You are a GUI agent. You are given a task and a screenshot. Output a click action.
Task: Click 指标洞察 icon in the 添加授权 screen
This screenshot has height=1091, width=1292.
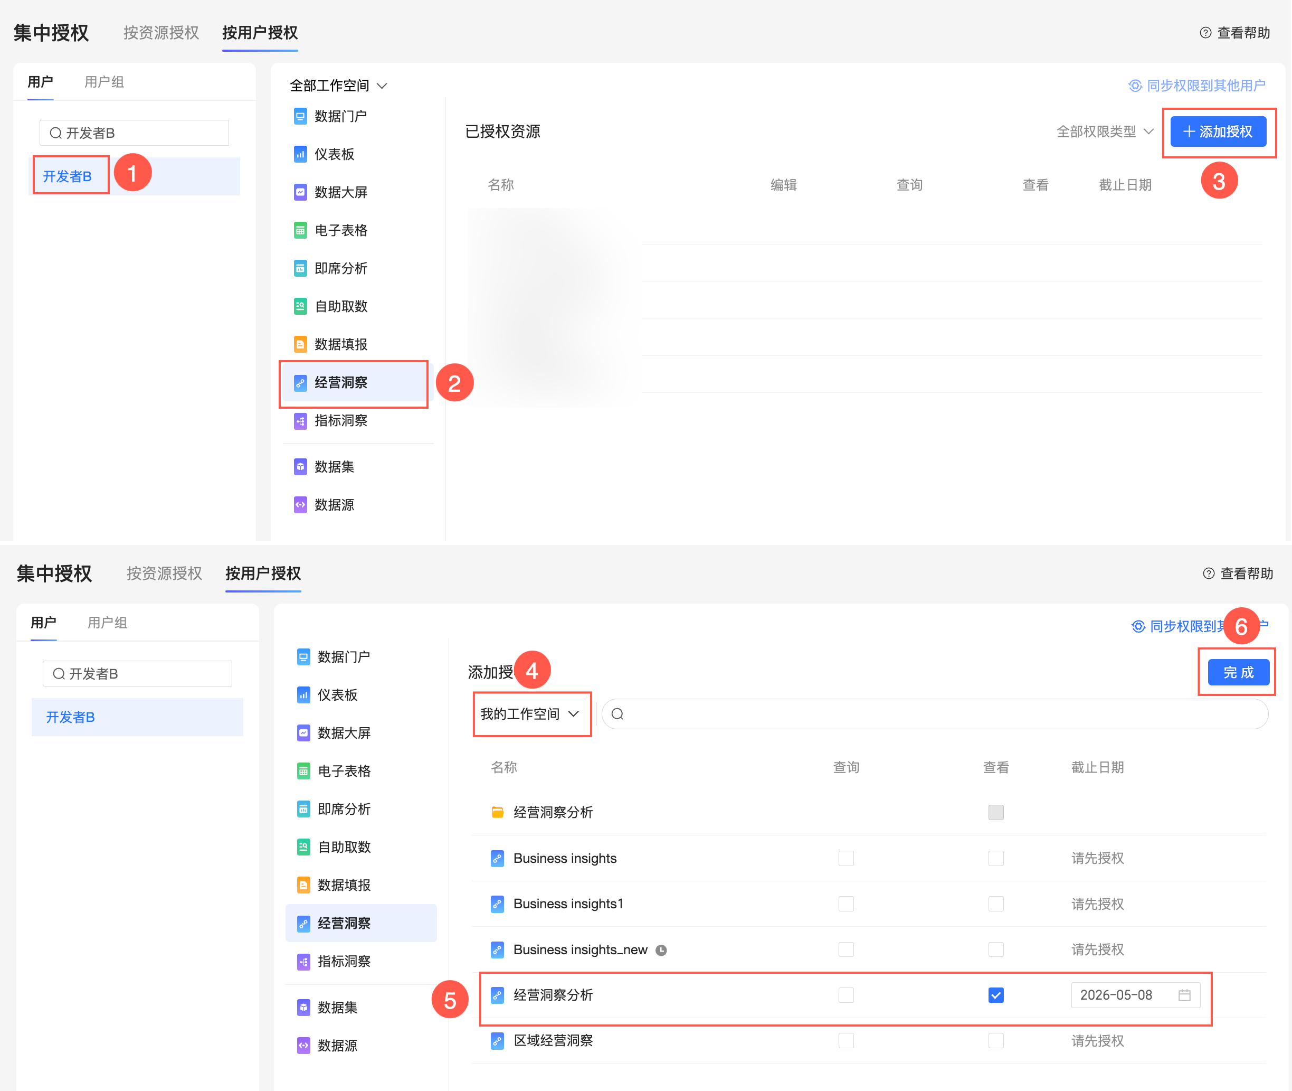(303, 962)
